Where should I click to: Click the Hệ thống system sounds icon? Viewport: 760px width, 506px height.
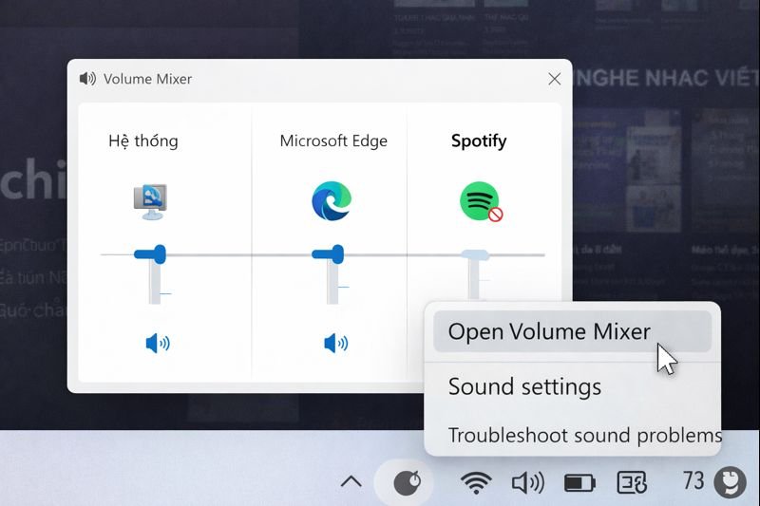[150, 201]
